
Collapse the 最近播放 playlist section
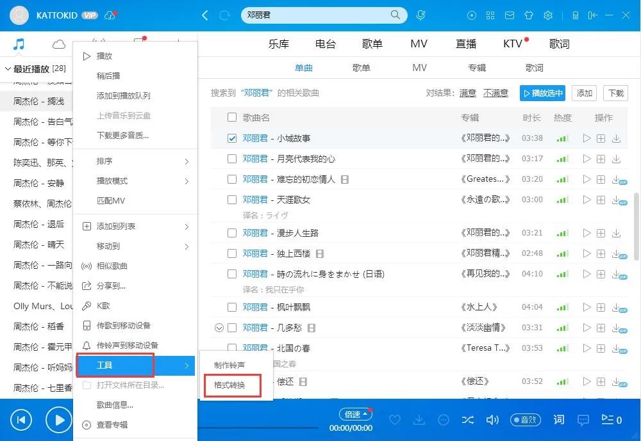tap(6, 68)
